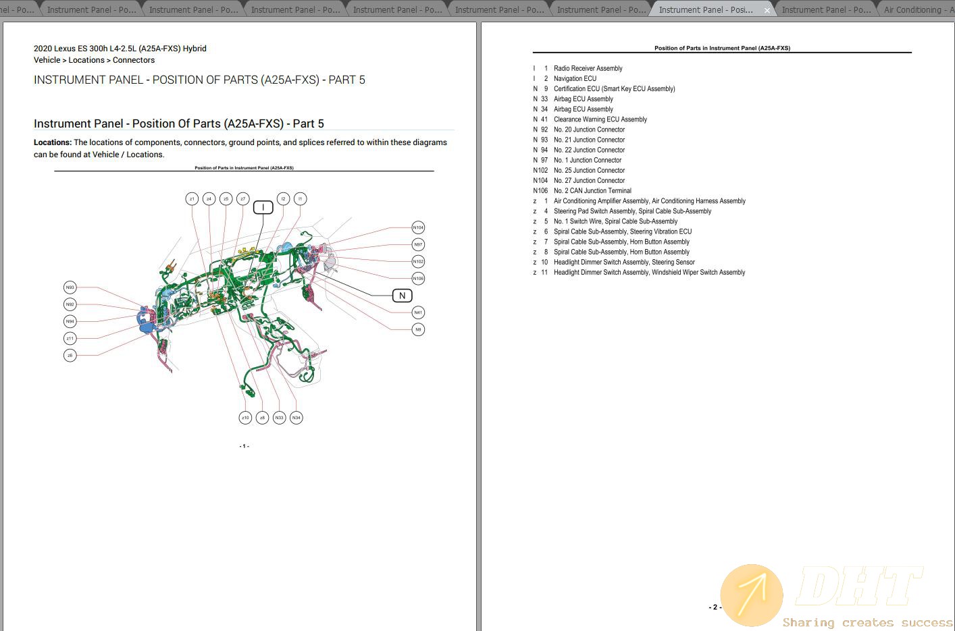Click 'Navigation ECU' list entry
This screenshot has height=631, width=955.
pyautogui.click(x=575, y=78)
